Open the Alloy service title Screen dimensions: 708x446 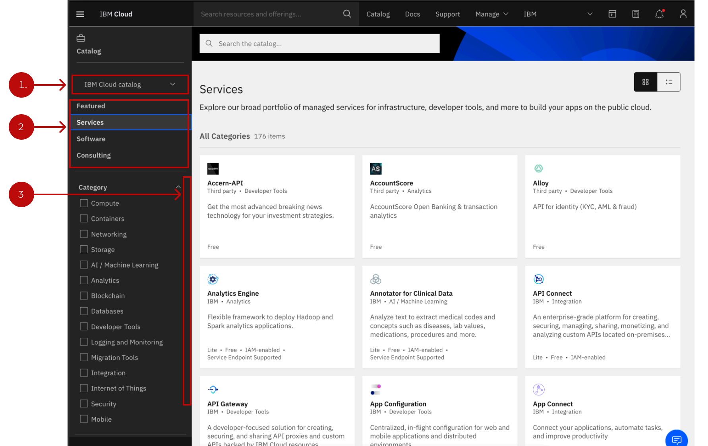pos(541,183)
